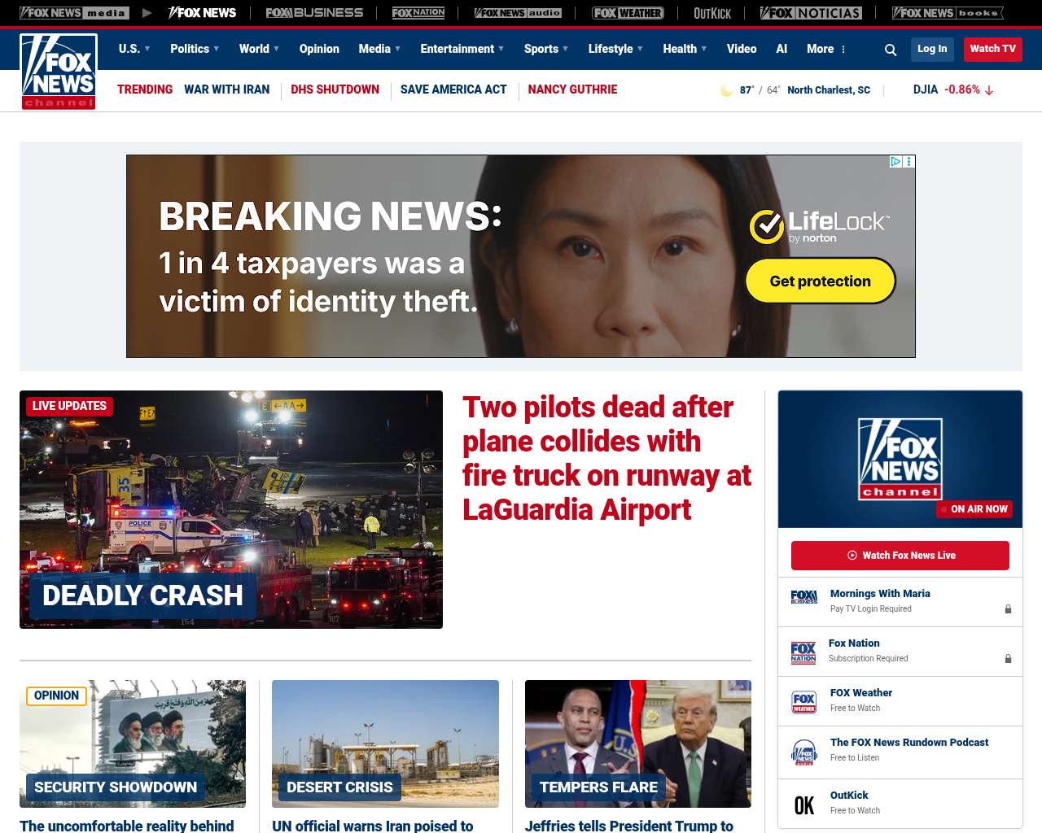The width and height of the screenshot is (1042, 833).
Task: Open the search magnifier icon
Action: pos(891,50)
